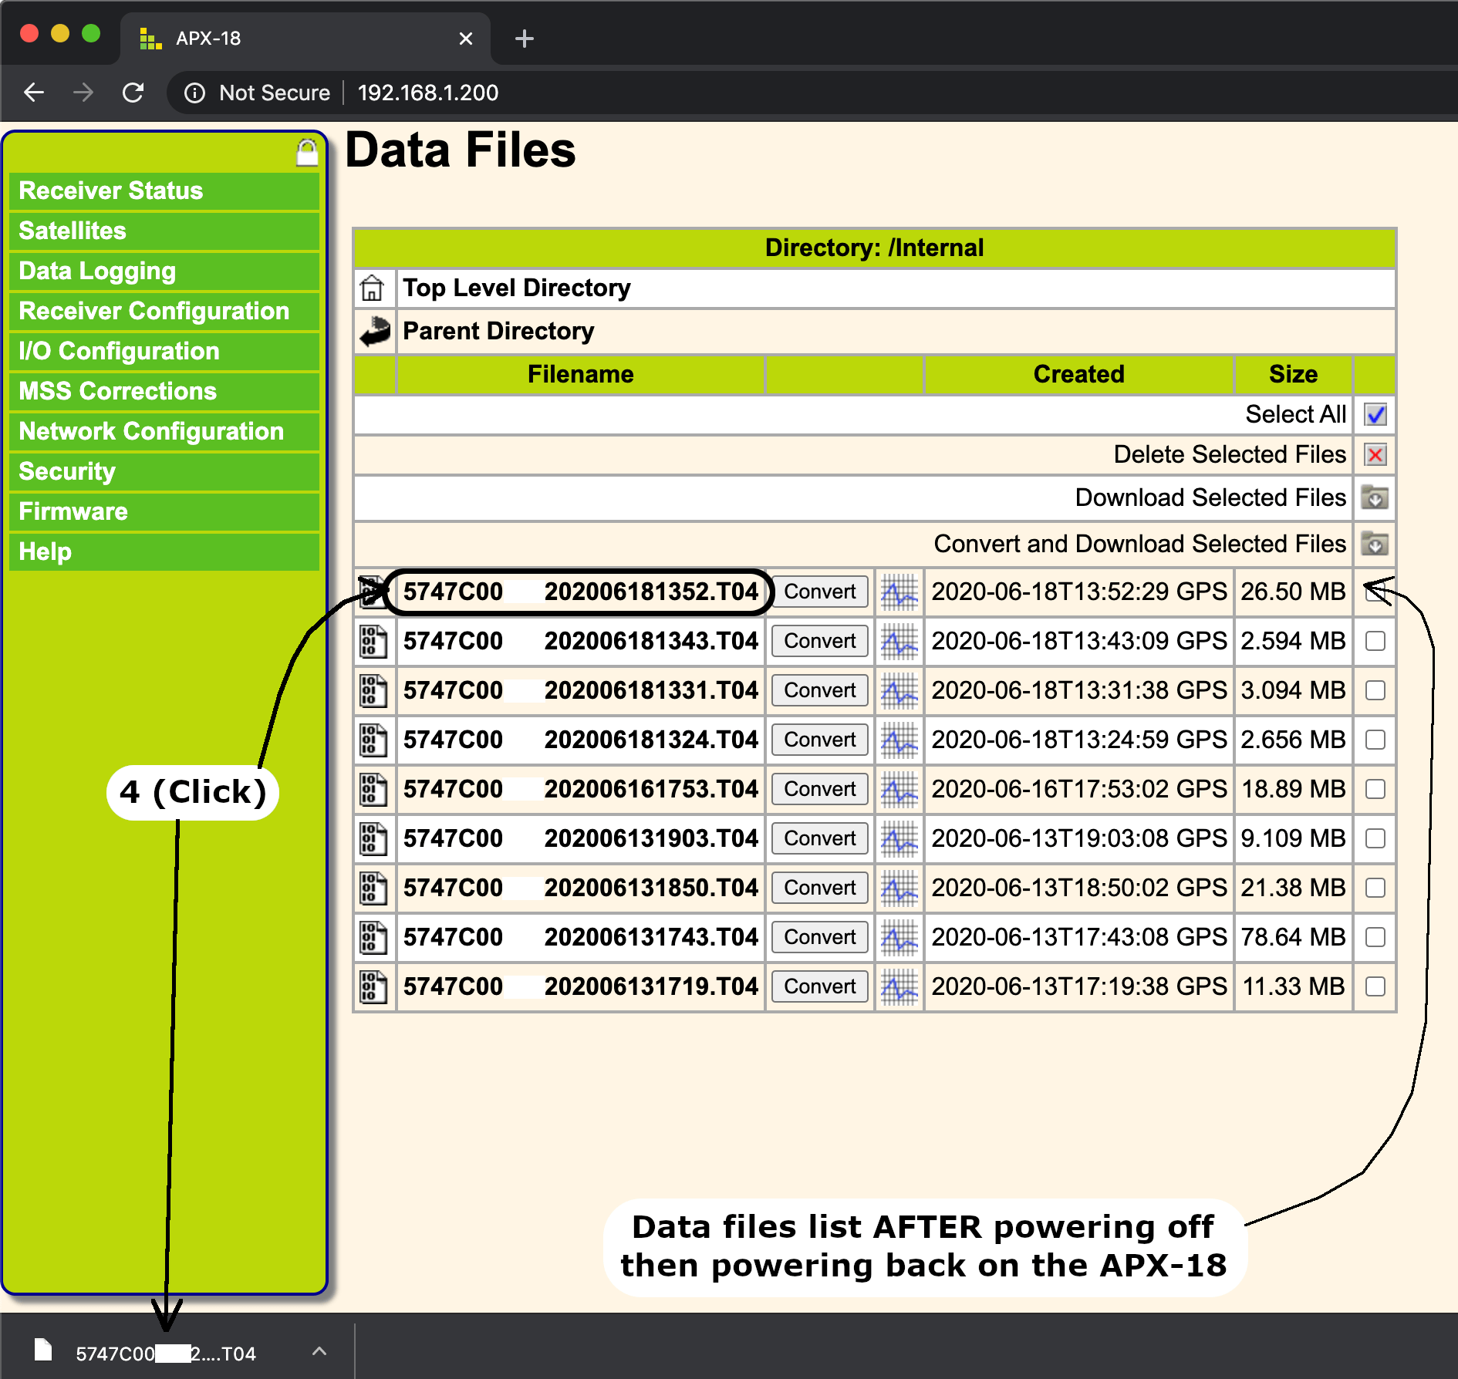Convert file 202006161753.T04

(820, 790)
